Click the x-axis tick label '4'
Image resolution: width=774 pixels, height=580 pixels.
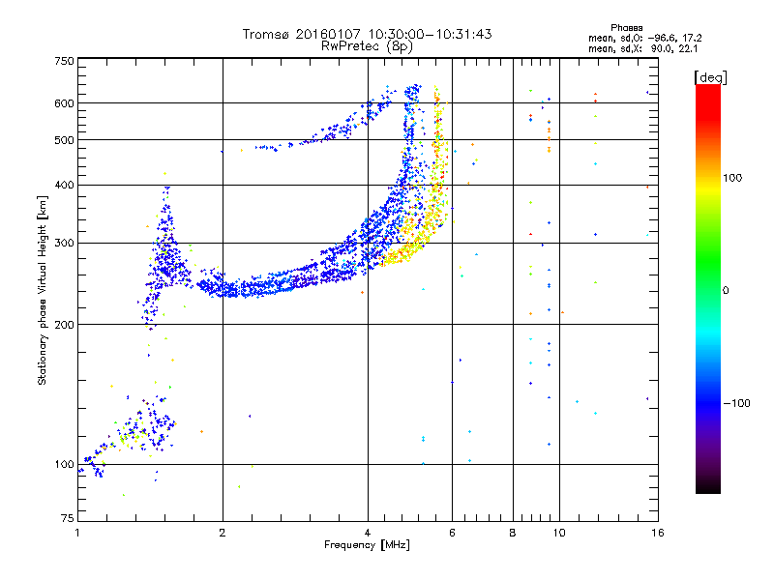coord(368,533)
